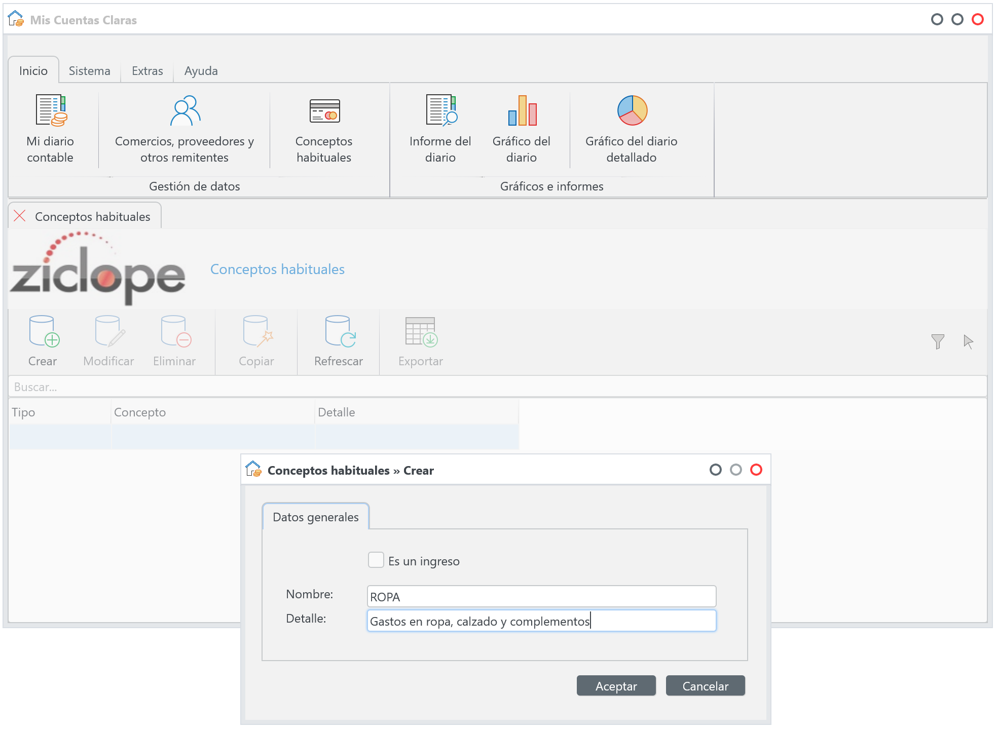Check the Es un ingreso checkbox
Screen dimensions: 997x730
point(376,560)
